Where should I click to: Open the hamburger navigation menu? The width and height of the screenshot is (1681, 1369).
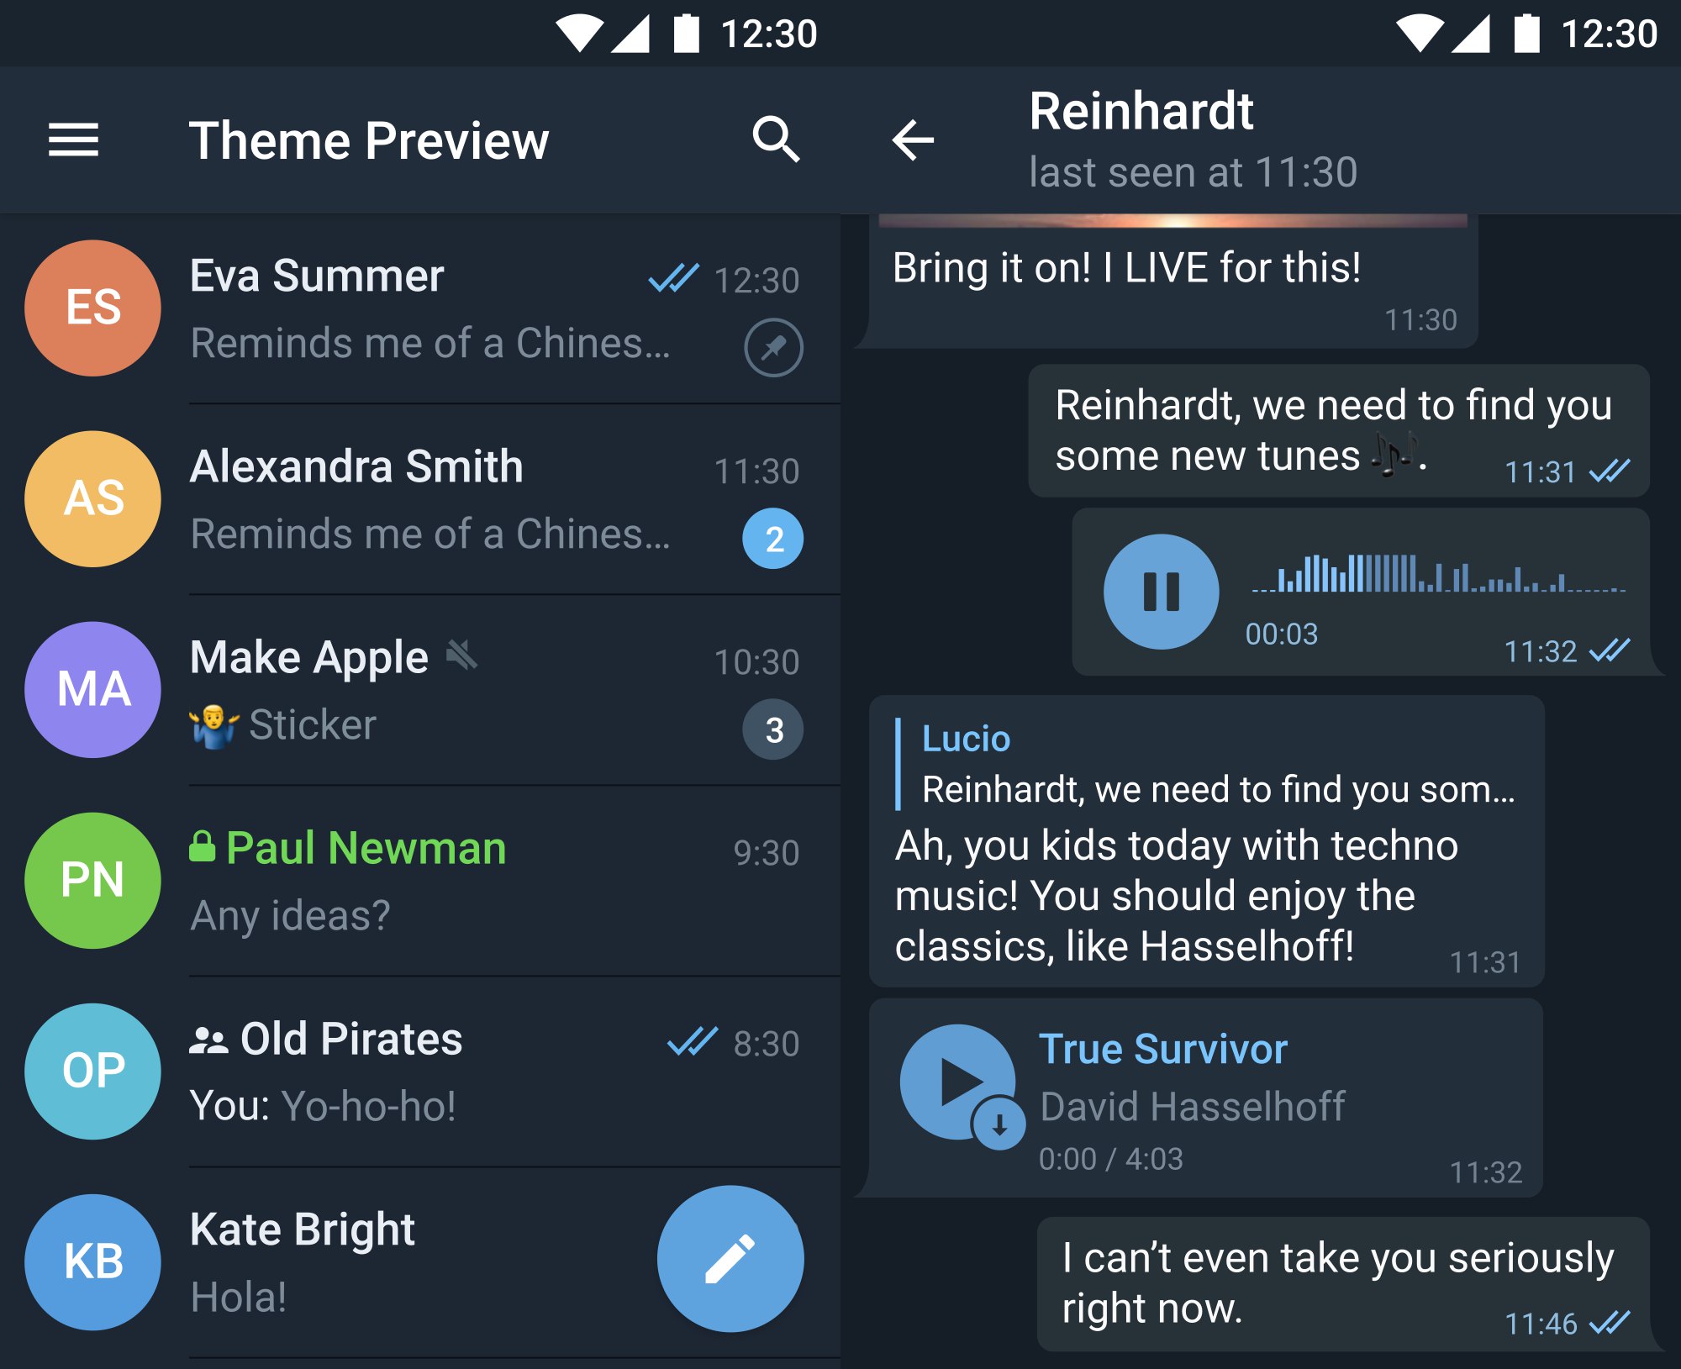point(73,140)
